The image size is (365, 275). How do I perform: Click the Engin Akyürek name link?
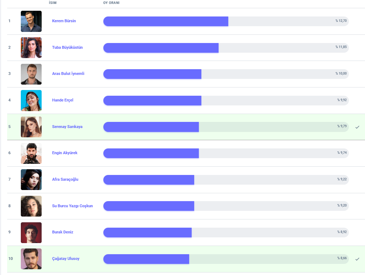[x=65, y=153]
